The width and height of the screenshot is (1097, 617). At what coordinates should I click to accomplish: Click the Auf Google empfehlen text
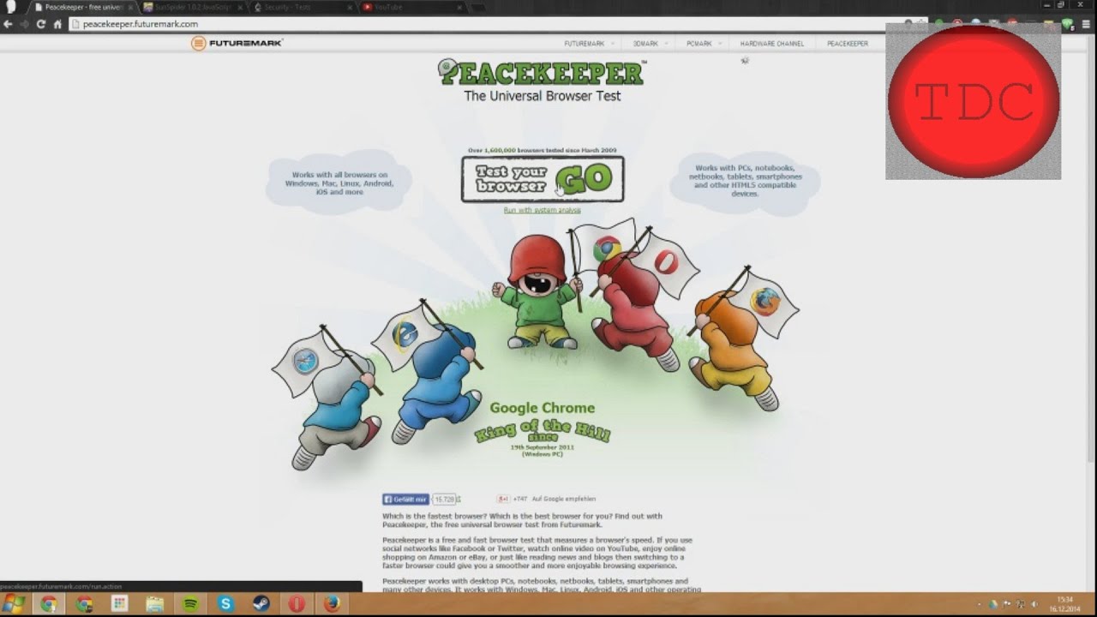563,499
